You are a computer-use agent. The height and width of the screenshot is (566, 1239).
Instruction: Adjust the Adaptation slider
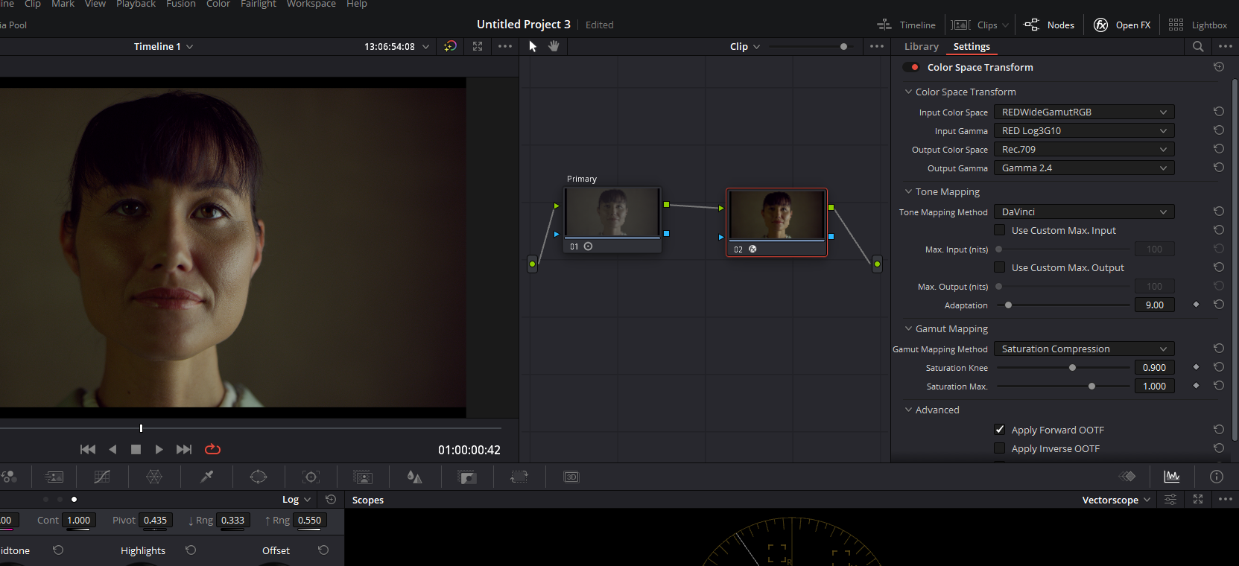1063,305
